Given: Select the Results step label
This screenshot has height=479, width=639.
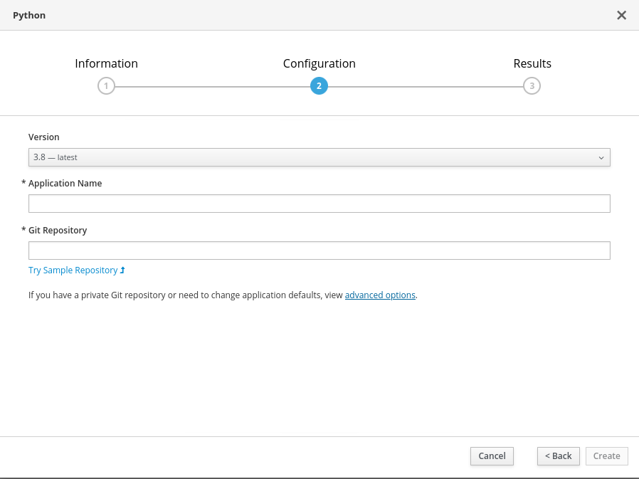Looking at the screenshot, I should coord(532,63).
